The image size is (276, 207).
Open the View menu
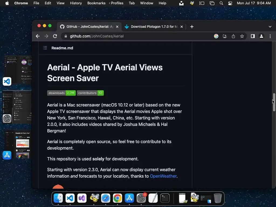click(x=61, y=3)
